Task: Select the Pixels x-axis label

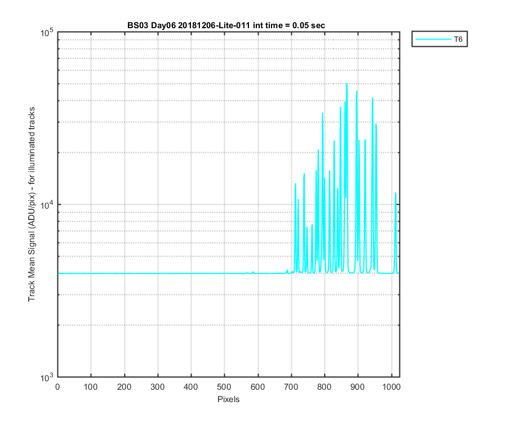Action: click(228, 399)
